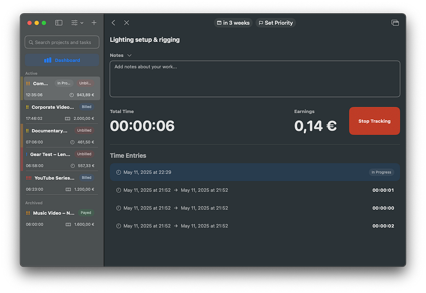Click the In Pro... status badge
Image resolution: width=426 pixels, height=293 pixels.
click(x=64, y=83)
